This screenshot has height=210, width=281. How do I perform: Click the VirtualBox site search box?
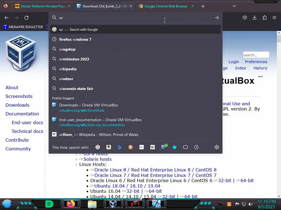(x=256, y=55)
